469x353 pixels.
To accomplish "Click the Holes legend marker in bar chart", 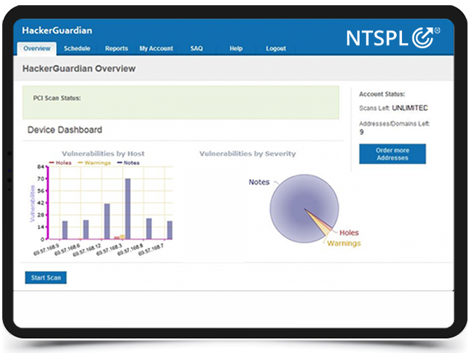I will pos(51,163).
